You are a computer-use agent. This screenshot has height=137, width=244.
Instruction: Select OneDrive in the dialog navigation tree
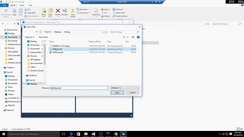point(33,75)
